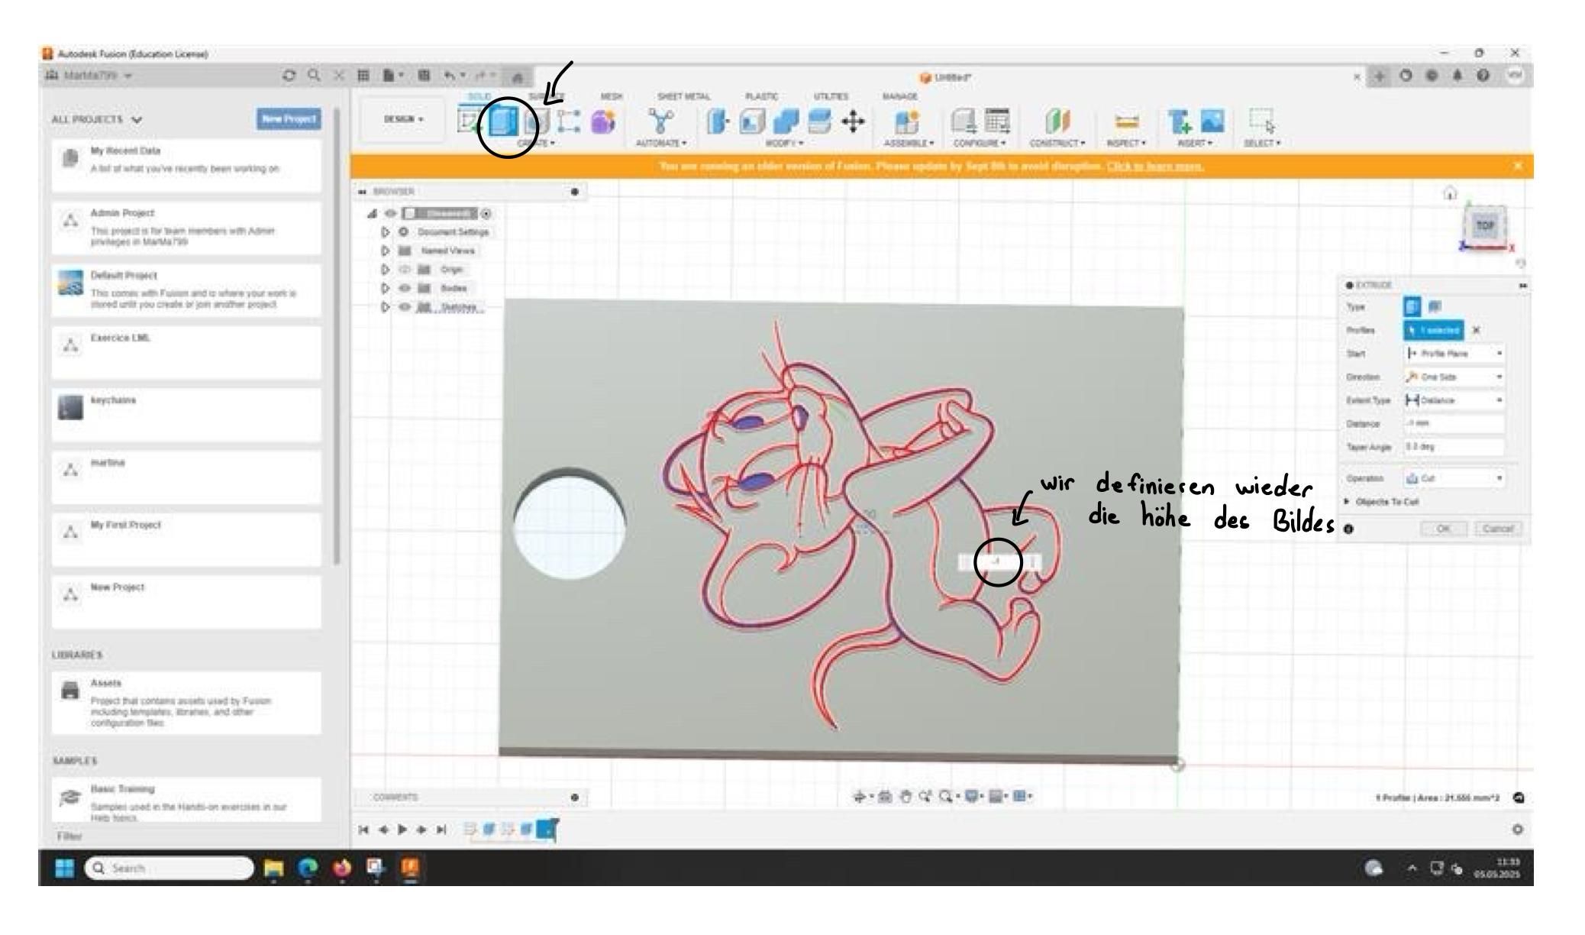Viewport: 1585px width, 935px height.
Task: Select the Revolve tool in Create
Action: (538, 122)
